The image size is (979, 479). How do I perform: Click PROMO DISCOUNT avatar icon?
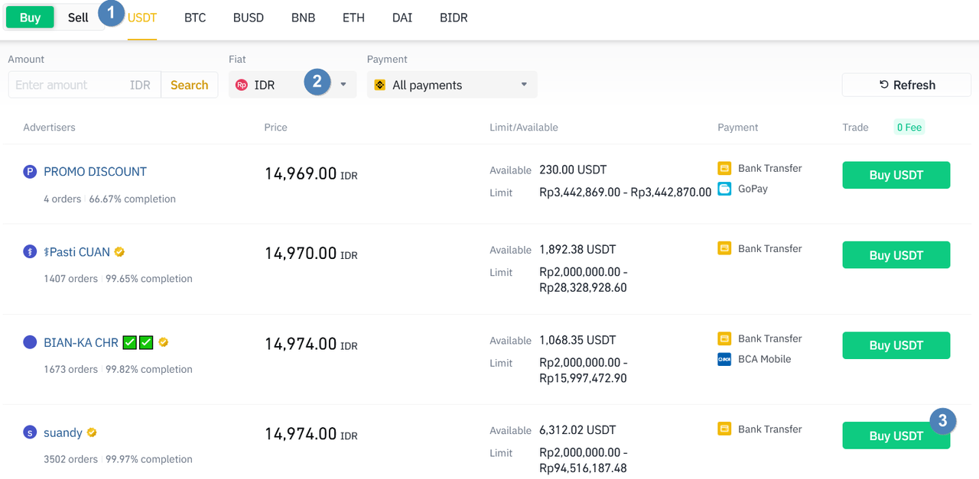(x=30, y=172)
